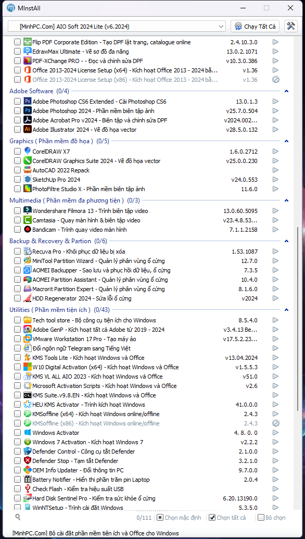Click the VMware Workstation 17 Pro icon
This screenshot has width=305, height=539.
(28, 339)
